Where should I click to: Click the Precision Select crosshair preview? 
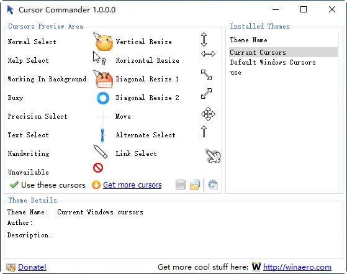tap(102, 116)
